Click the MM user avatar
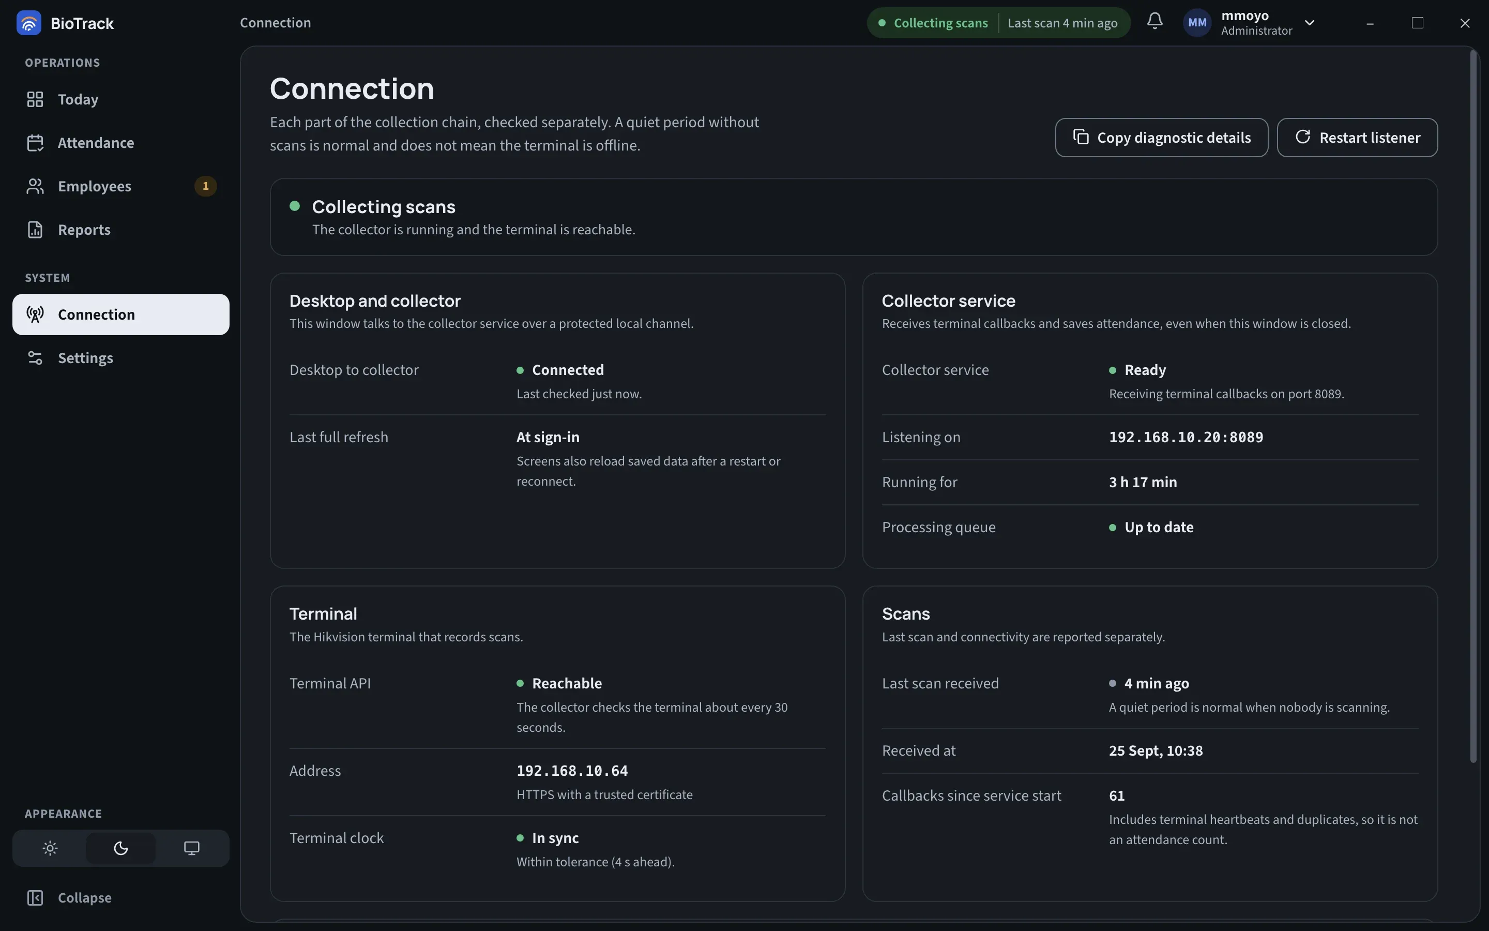This screenshot has height=931, width=1489. tap(1197, 23)
